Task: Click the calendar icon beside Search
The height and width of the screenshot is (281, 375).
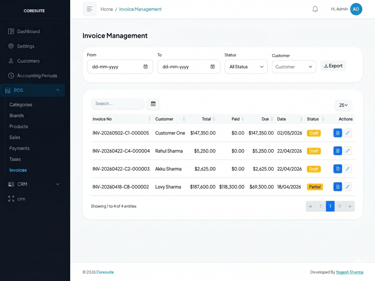Action: pyautogui.click(x=153, y=104)
